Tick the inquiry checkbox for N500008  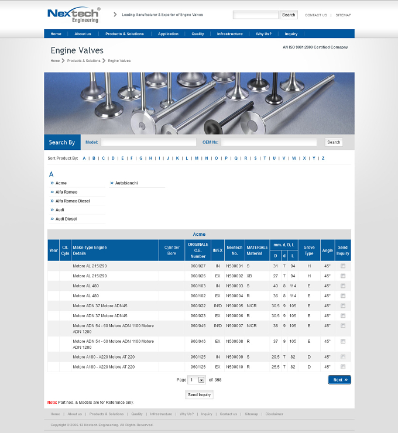click(343, 341)
